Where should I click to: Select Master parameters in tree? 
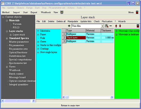[19, 42]
